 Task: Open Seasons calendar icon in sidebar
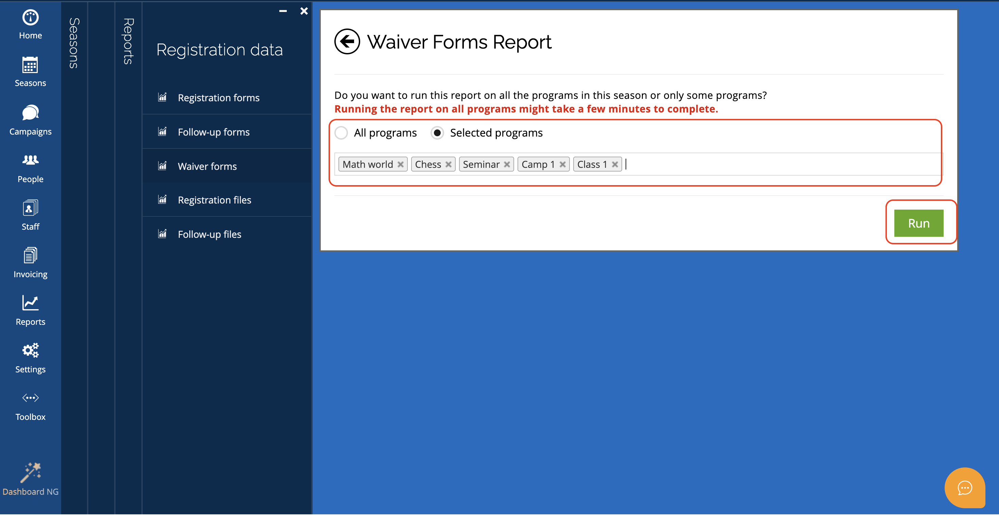pos(30,65)
